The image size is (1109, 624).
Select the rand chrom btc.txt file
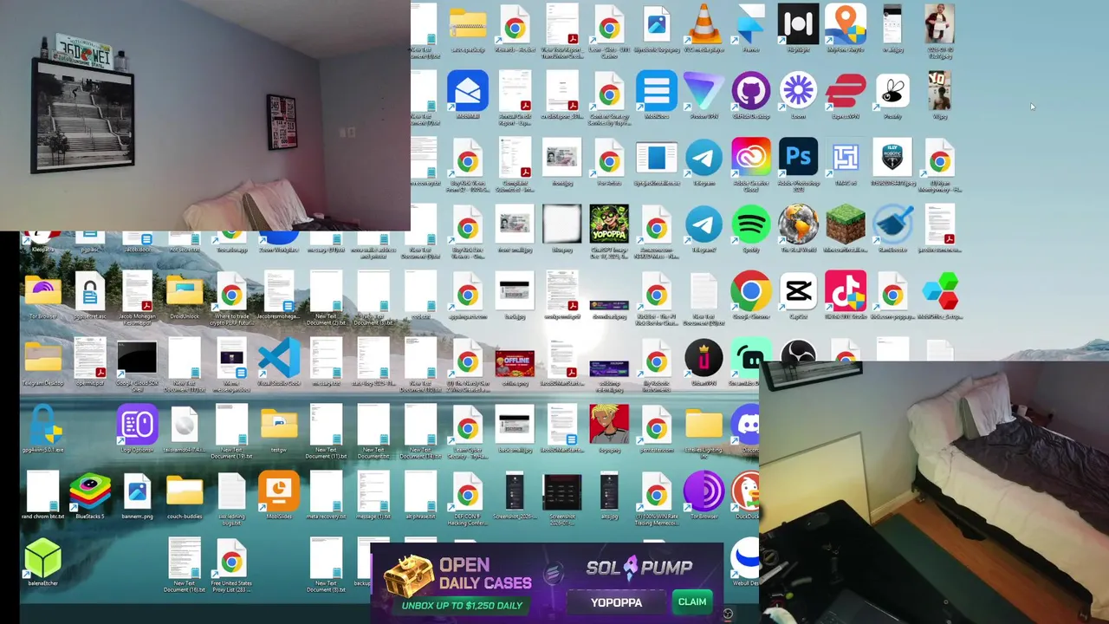(43, 491)
